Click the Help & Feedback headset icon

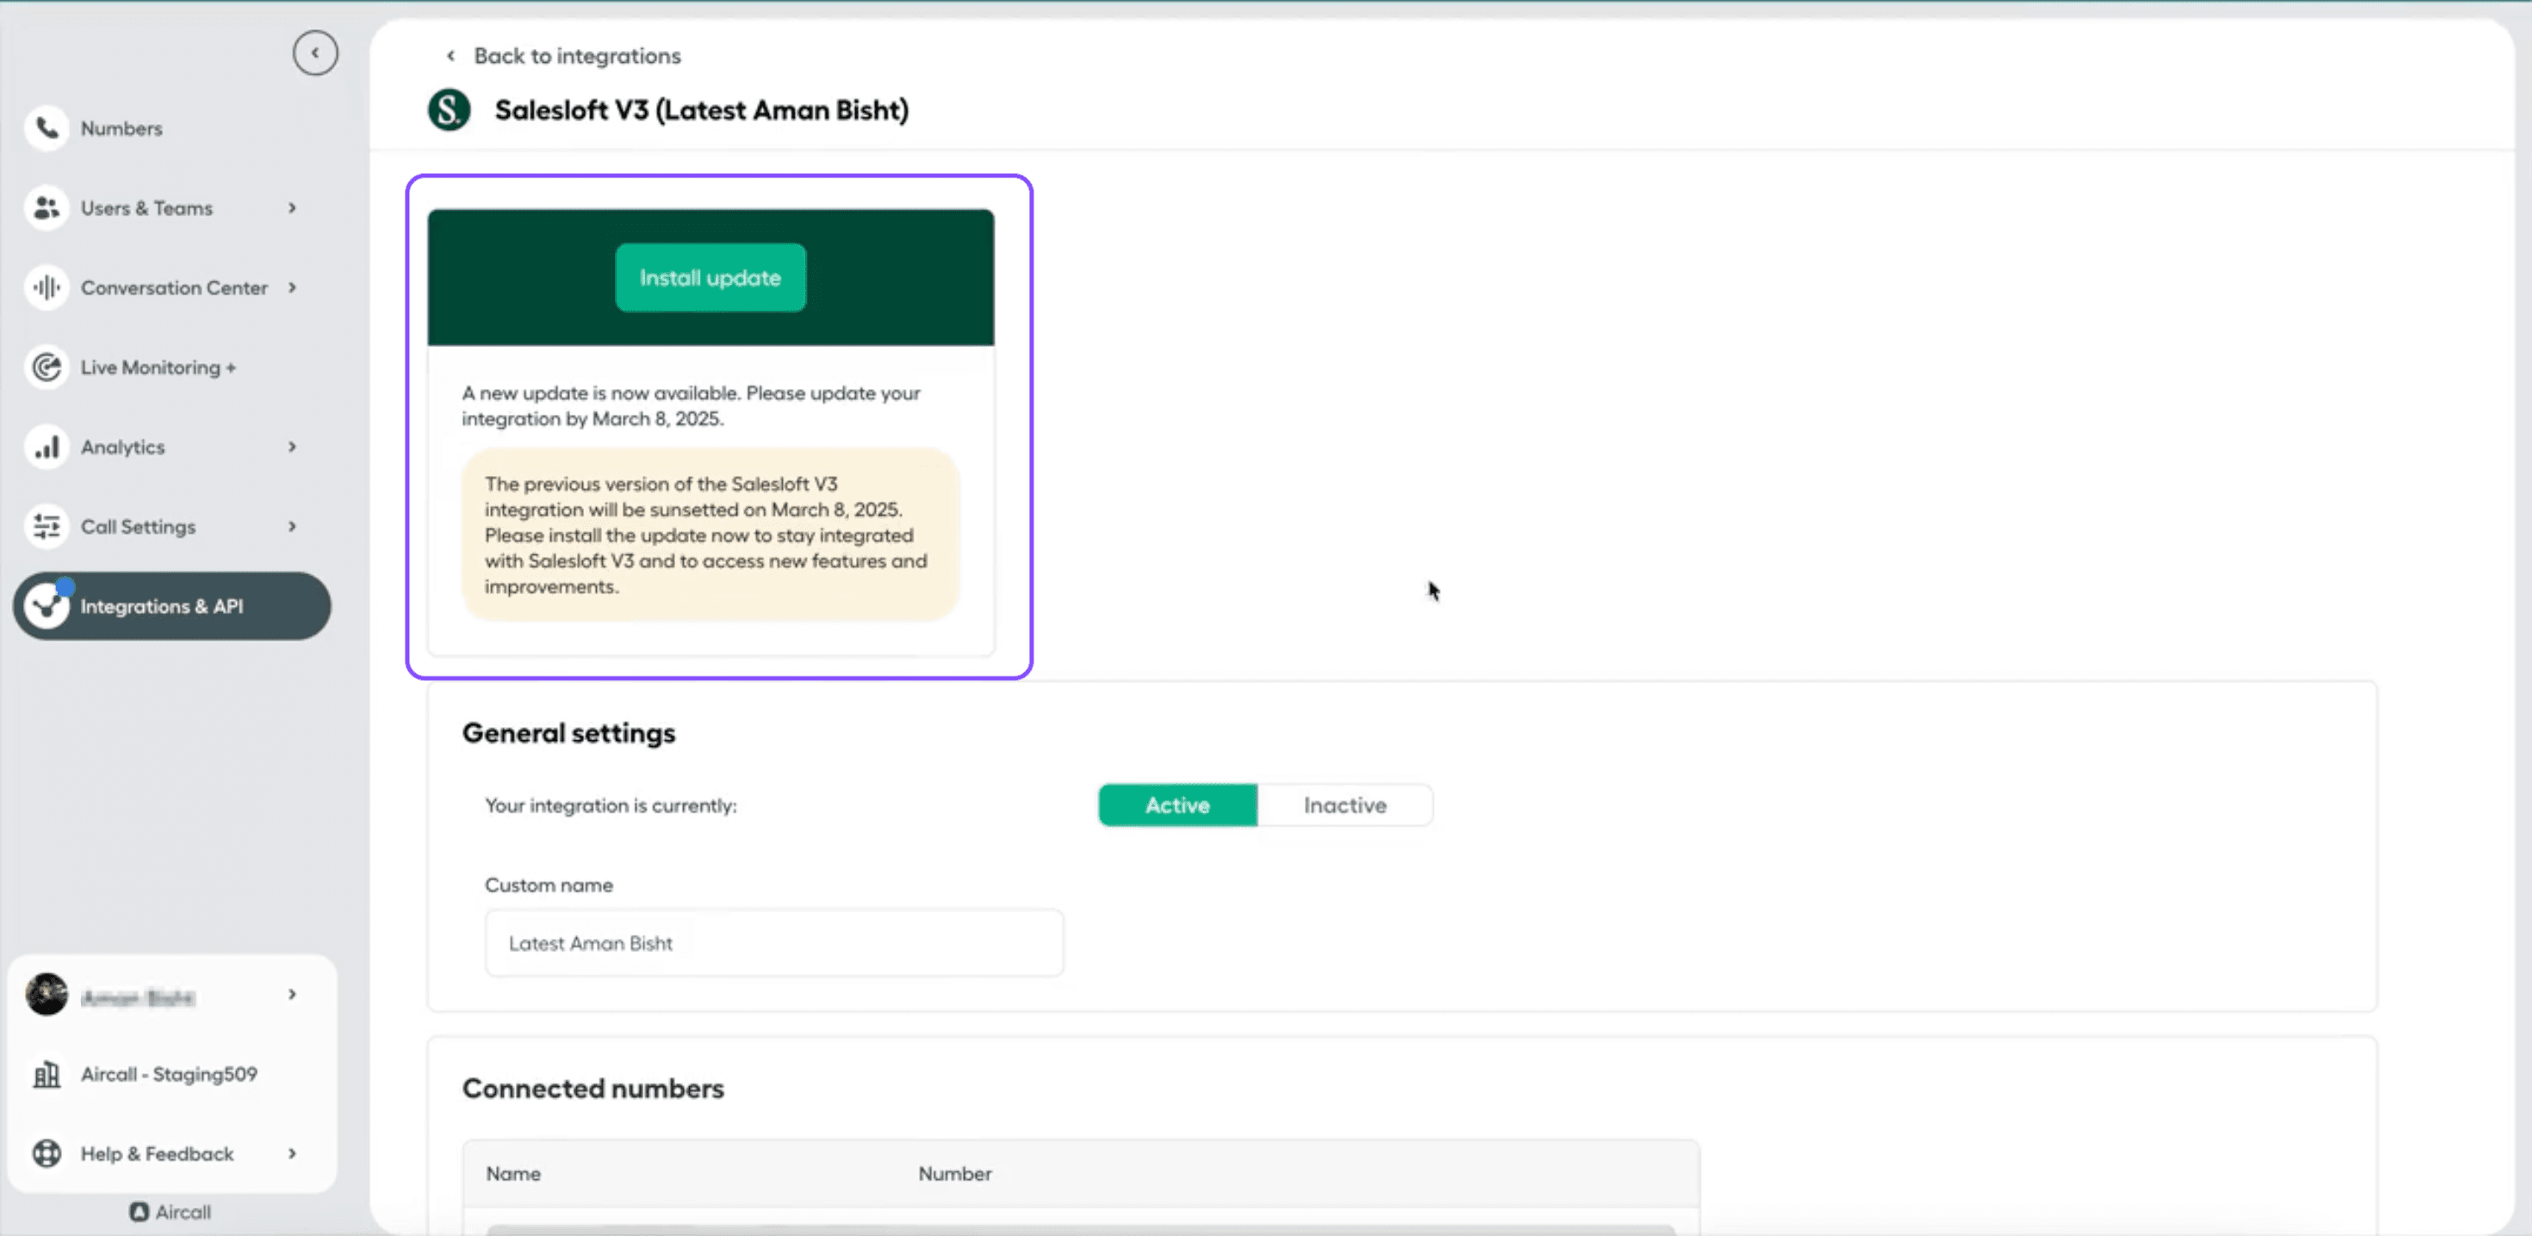(47, 1153)
